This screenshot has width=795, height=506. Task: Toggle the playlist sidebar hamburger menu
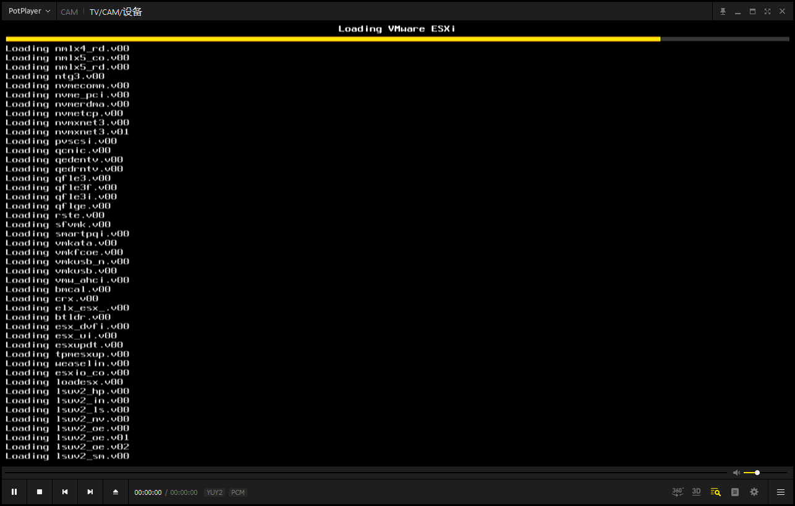781,492
